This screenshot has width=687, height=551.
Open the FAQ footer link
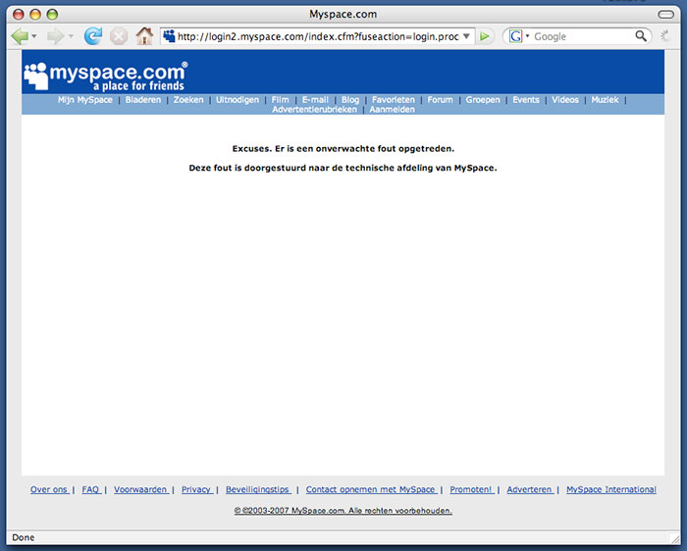click(90, 489)
